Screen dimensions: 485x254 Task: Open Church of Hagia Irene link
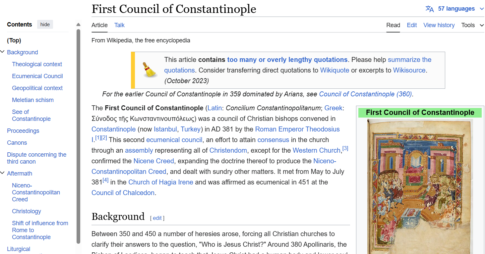pyautogui.click(x=161, y=182)
